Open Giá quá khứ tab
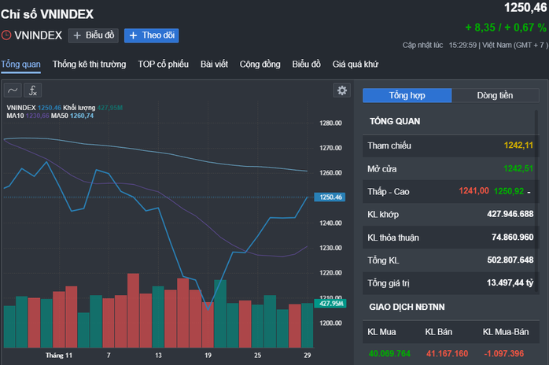 356,65
